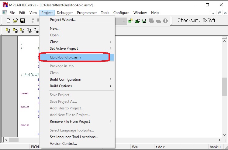Click the horizontal scrollbar left arrow
The image size is (228, 150).
[x=6, y=140]
